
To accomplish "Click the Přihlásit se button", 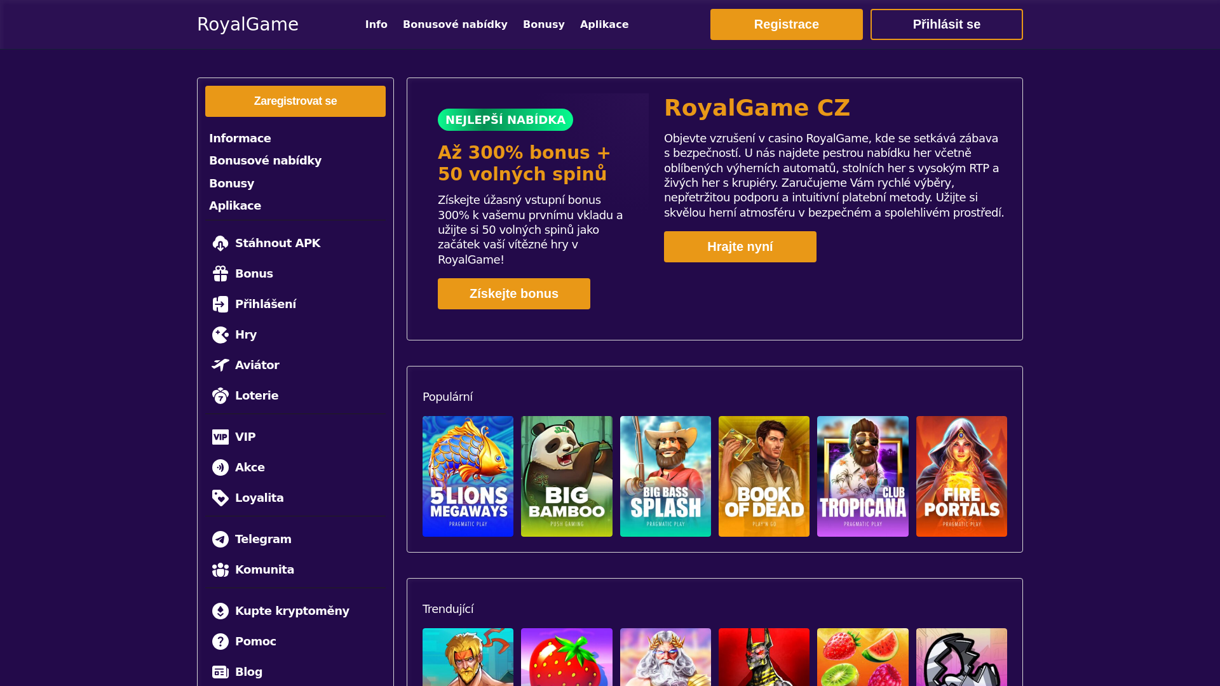I will tap(947, 24).
